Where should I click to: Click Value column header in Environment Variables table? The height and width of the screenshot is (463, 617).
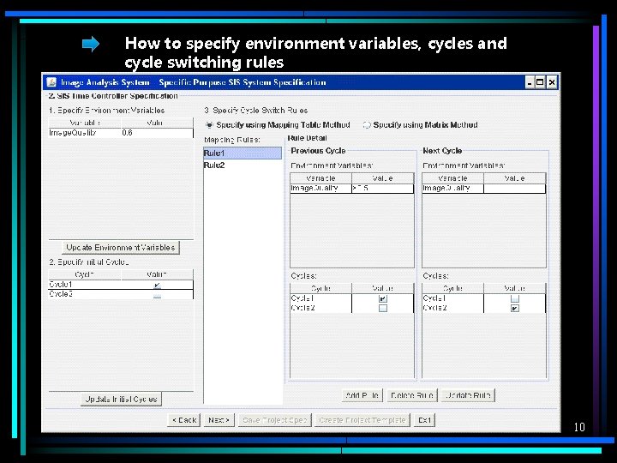coord(157,123)
